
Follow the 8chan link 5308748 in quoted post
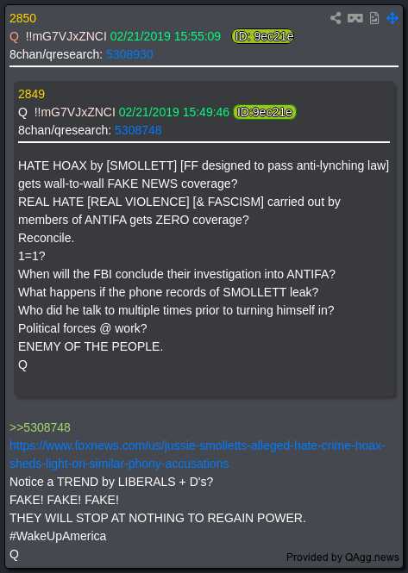pyautogui.click(x=138, y=130)
